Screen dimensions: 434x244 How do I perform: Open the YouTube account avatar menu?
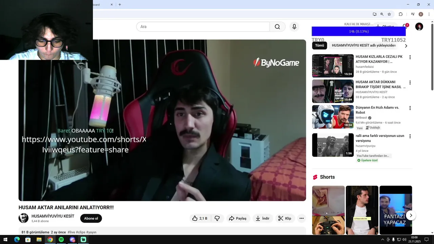click(419, 26)
